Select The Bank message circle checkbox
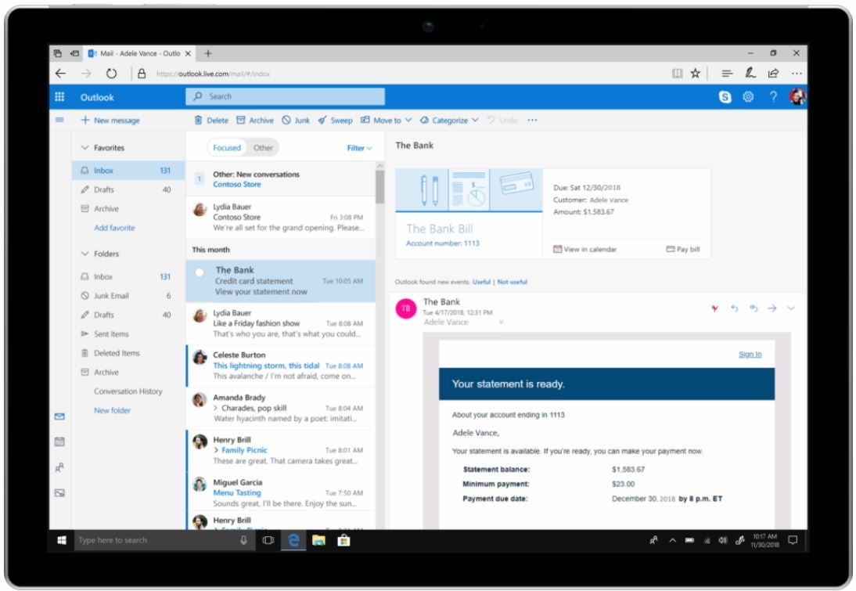 coord(200,272)
